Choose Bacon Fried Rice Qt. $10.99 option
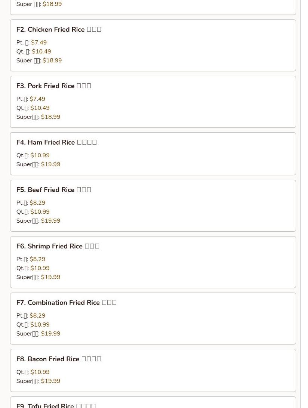Screen dimensions: 308x408 (33, 372)
